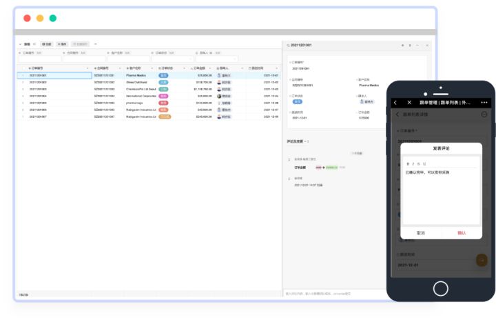Click the blue status tag in Pharma Medica row
The image size is (496, 322).
[x=163, y=75]
